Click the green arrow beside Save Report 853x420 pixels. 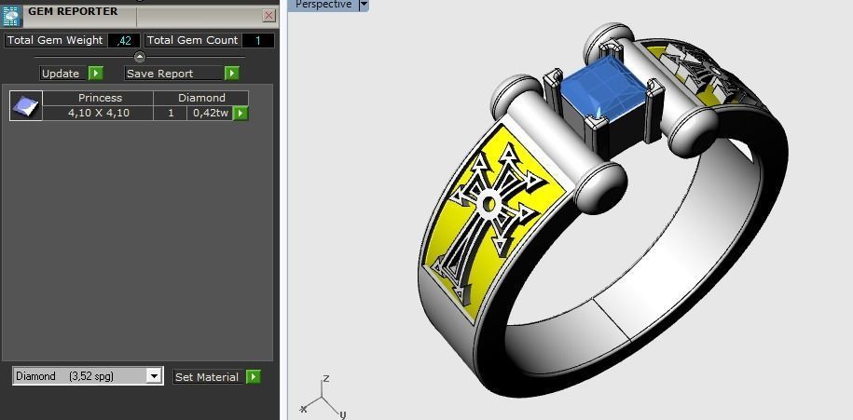pos(232,74)
